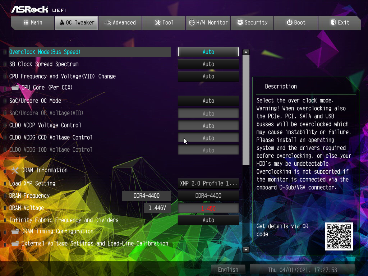Open SoC/Uncore OC Mode Auto dropdown

coord(208,101)
